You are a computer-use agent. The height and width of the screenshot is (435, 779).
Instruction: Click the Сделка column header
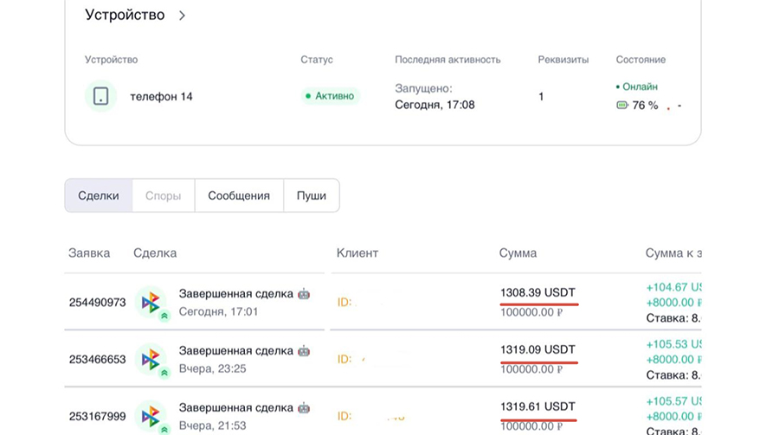(155, 253)
